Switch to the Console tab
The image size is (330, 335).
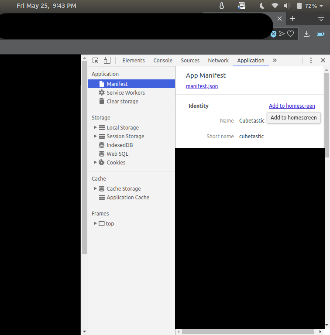(x=163, y=61)
